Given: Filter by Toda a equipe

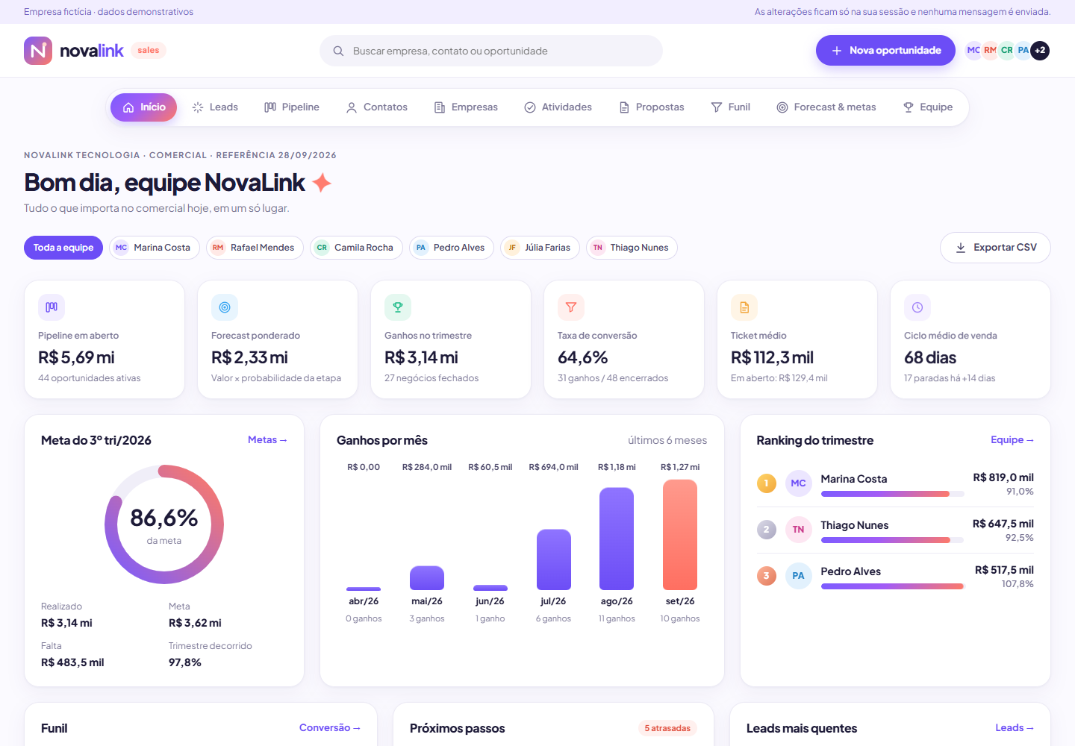Looking at the screenshot, I should 63,248.
